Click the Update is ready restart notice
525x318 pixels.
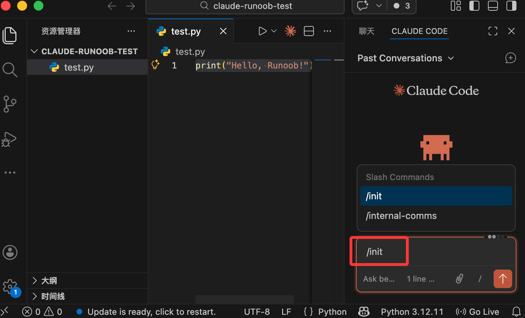(151, 312)
